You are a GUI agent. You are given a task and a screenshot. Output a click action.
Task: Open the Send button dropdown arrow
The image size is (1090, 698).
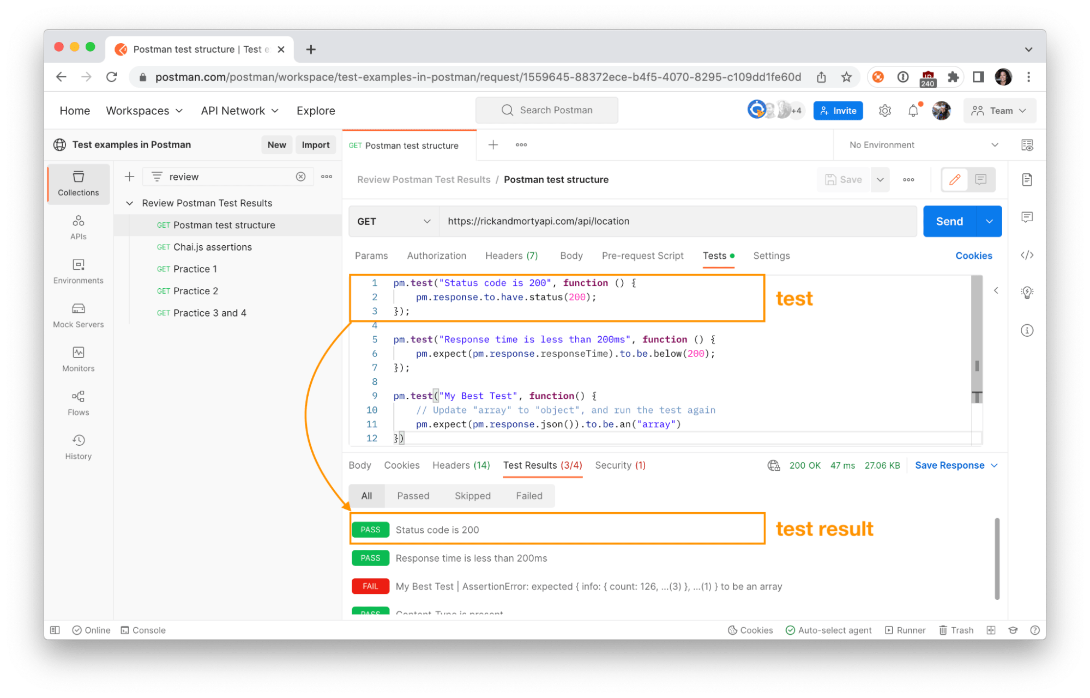tap(989, 221)
